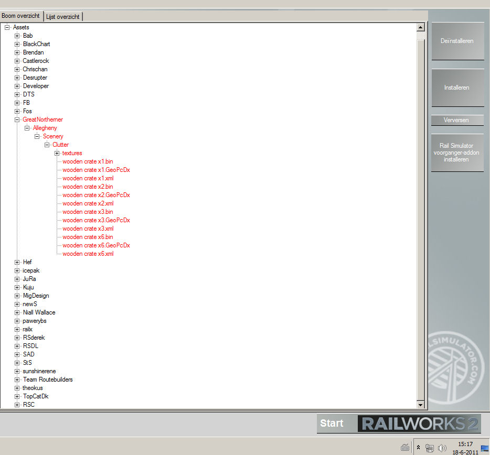This screenshot has width=490, height=455.
Task: Expand the newS folder
Action: (17, 304)
